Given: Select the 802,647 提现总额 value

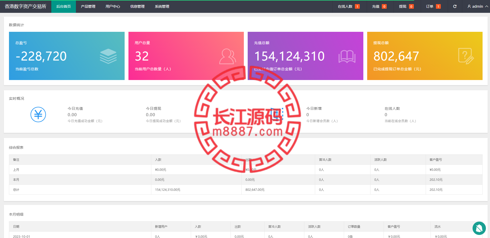Looking at the screenshot, I should point(396,56).
